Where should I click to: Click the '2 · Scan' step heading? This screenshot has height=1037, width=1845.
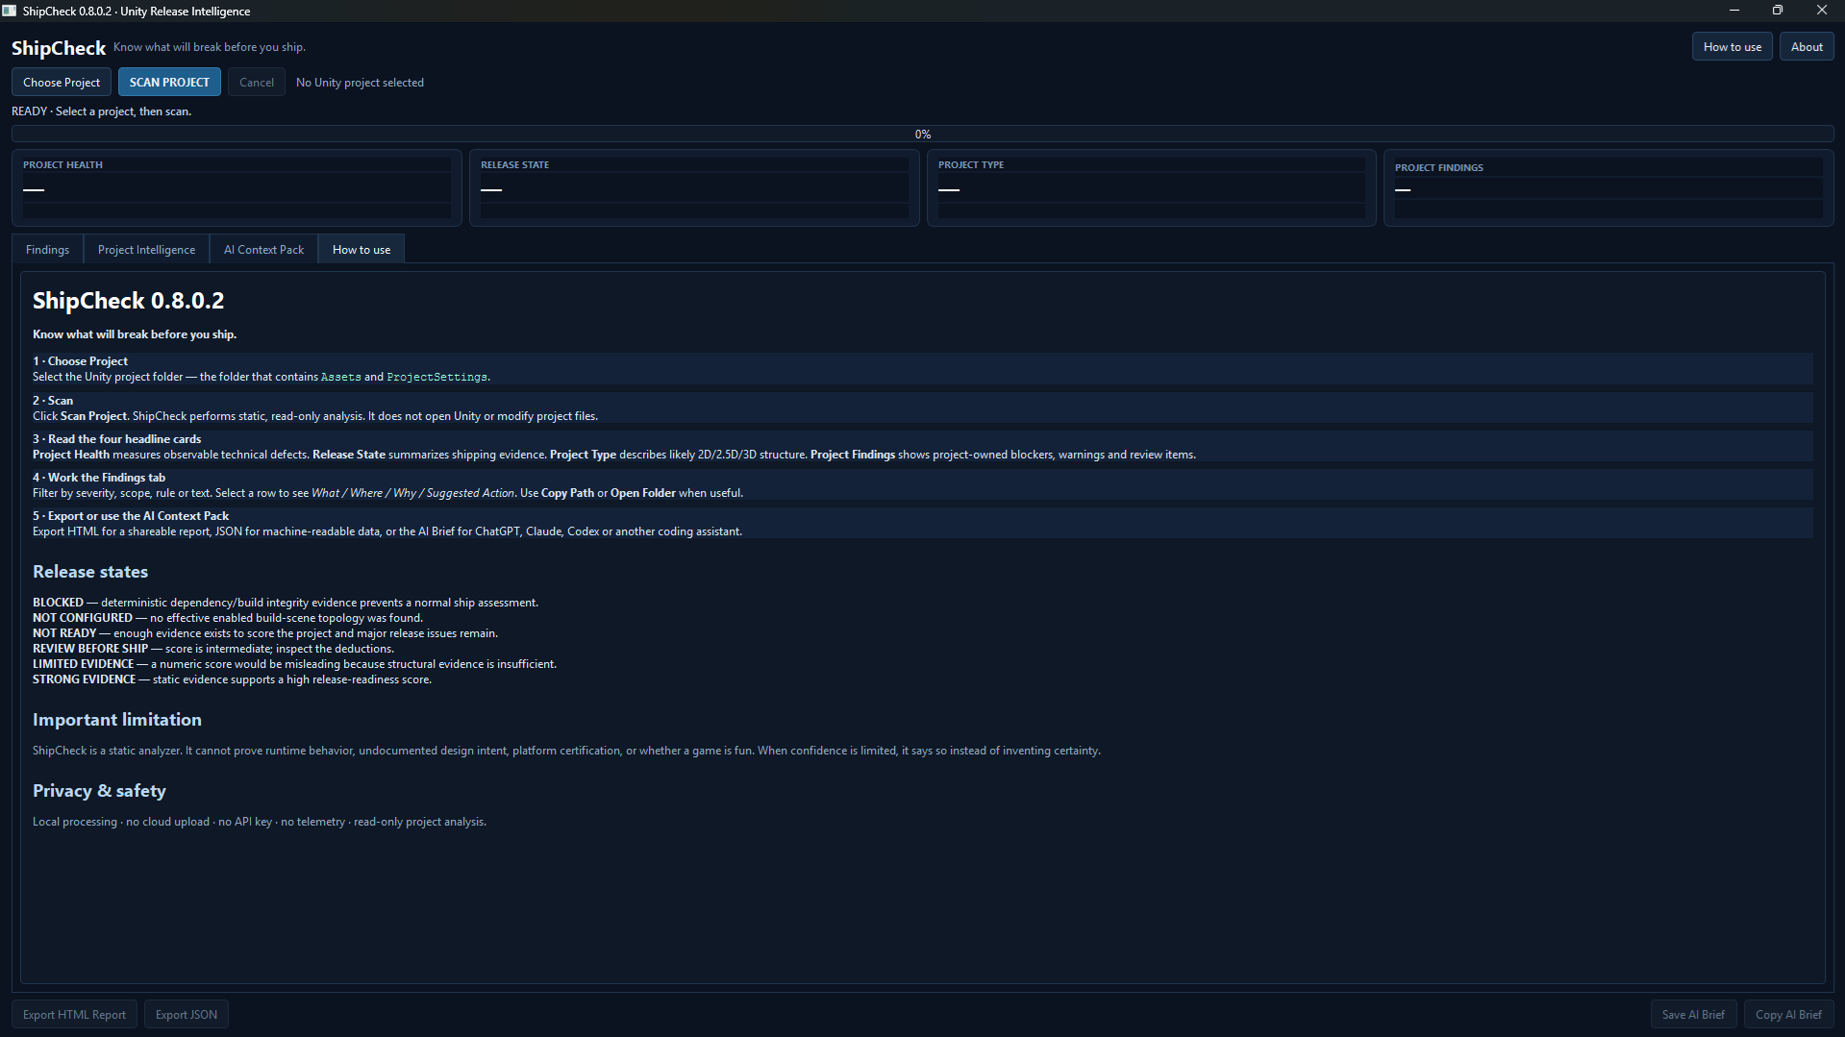53,401
